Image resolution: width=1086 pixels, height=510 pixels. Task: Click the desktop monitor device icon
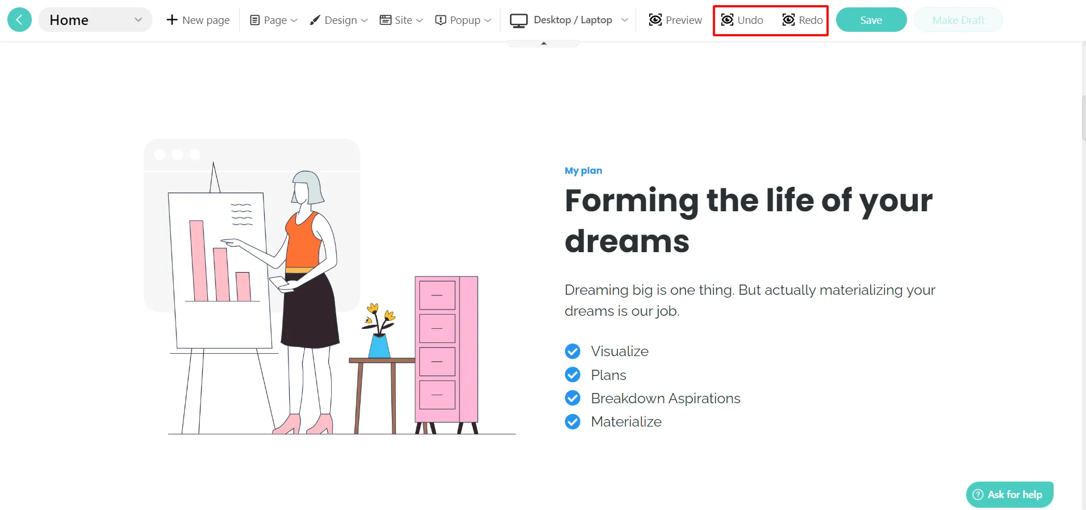(518, 20)
